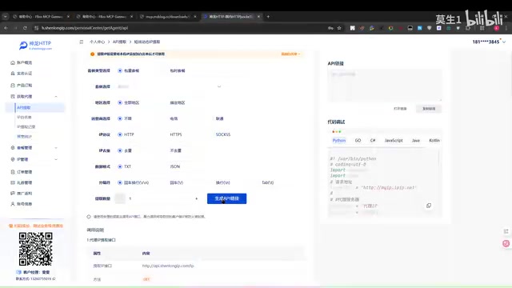Select the Python code tab

point(339,141)
